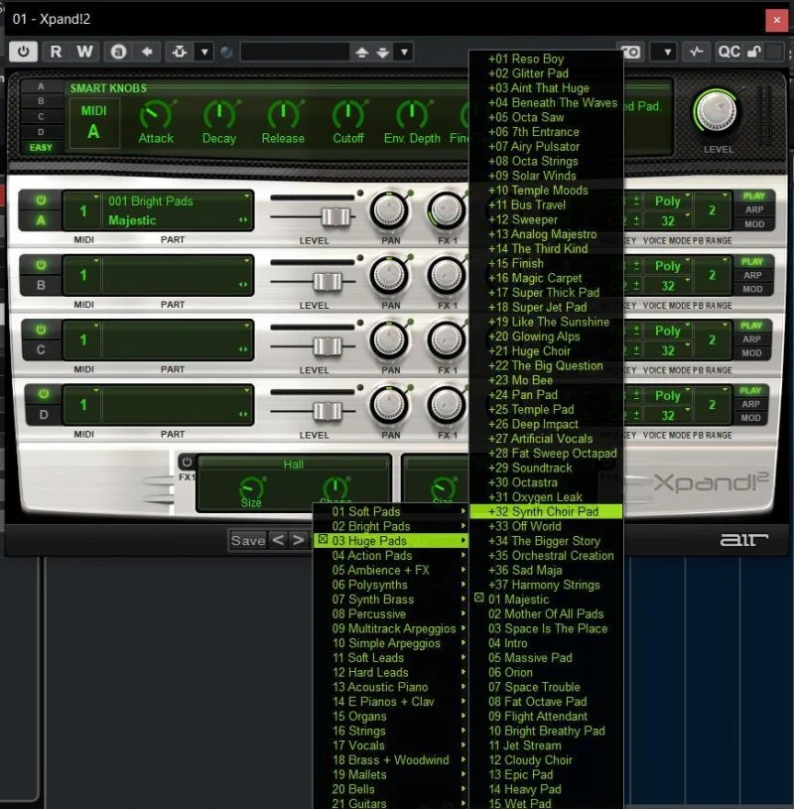
Task: Enable Write automation W button
Action: click(x=84, y=52)
